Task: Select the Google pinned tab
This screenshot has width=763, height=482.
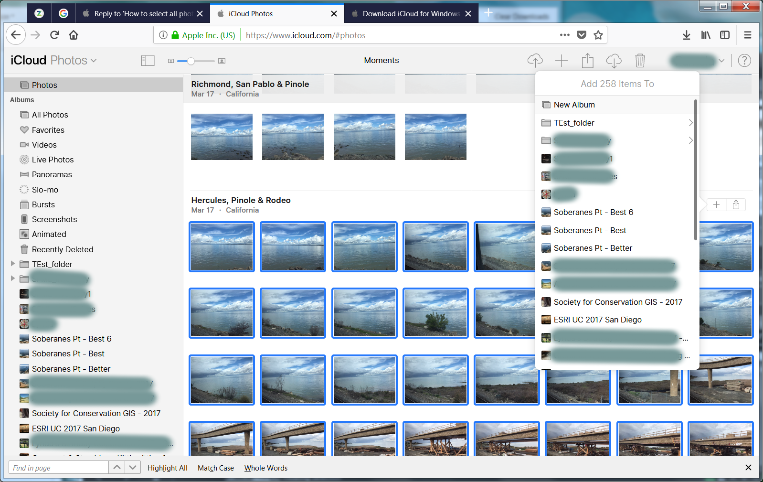Action: (63, 14)
